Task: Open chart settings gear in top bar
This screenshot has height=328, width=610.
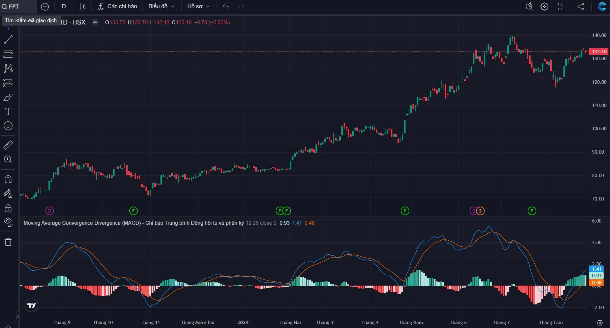Action: (544, 6)
